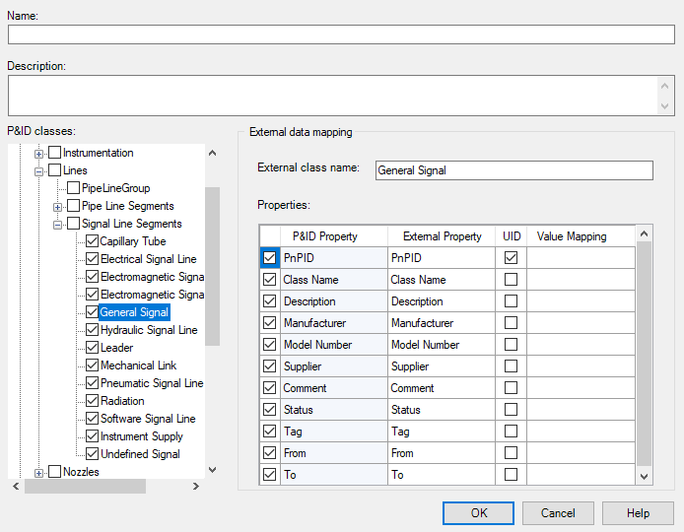Select Mechanical Link in the class tree
This screenshot has height=532, width=684.
click(138, 366)
